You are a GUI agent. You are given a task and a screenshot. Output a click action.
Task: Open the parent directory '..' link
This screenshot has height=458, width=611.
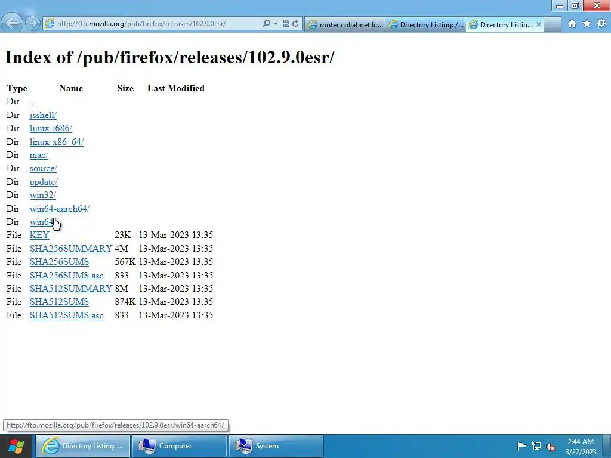(x=32, y=101)
